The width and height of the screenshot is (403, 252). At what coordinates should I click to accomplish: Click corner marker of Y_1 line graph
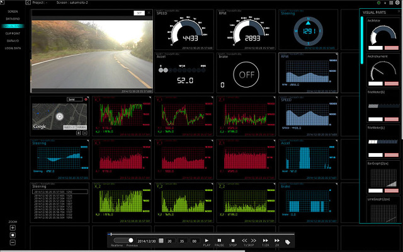(212, 98)
